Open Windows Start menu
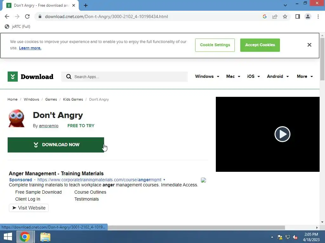This screenshot has height=243, width=325. click(x=8, y=237)
